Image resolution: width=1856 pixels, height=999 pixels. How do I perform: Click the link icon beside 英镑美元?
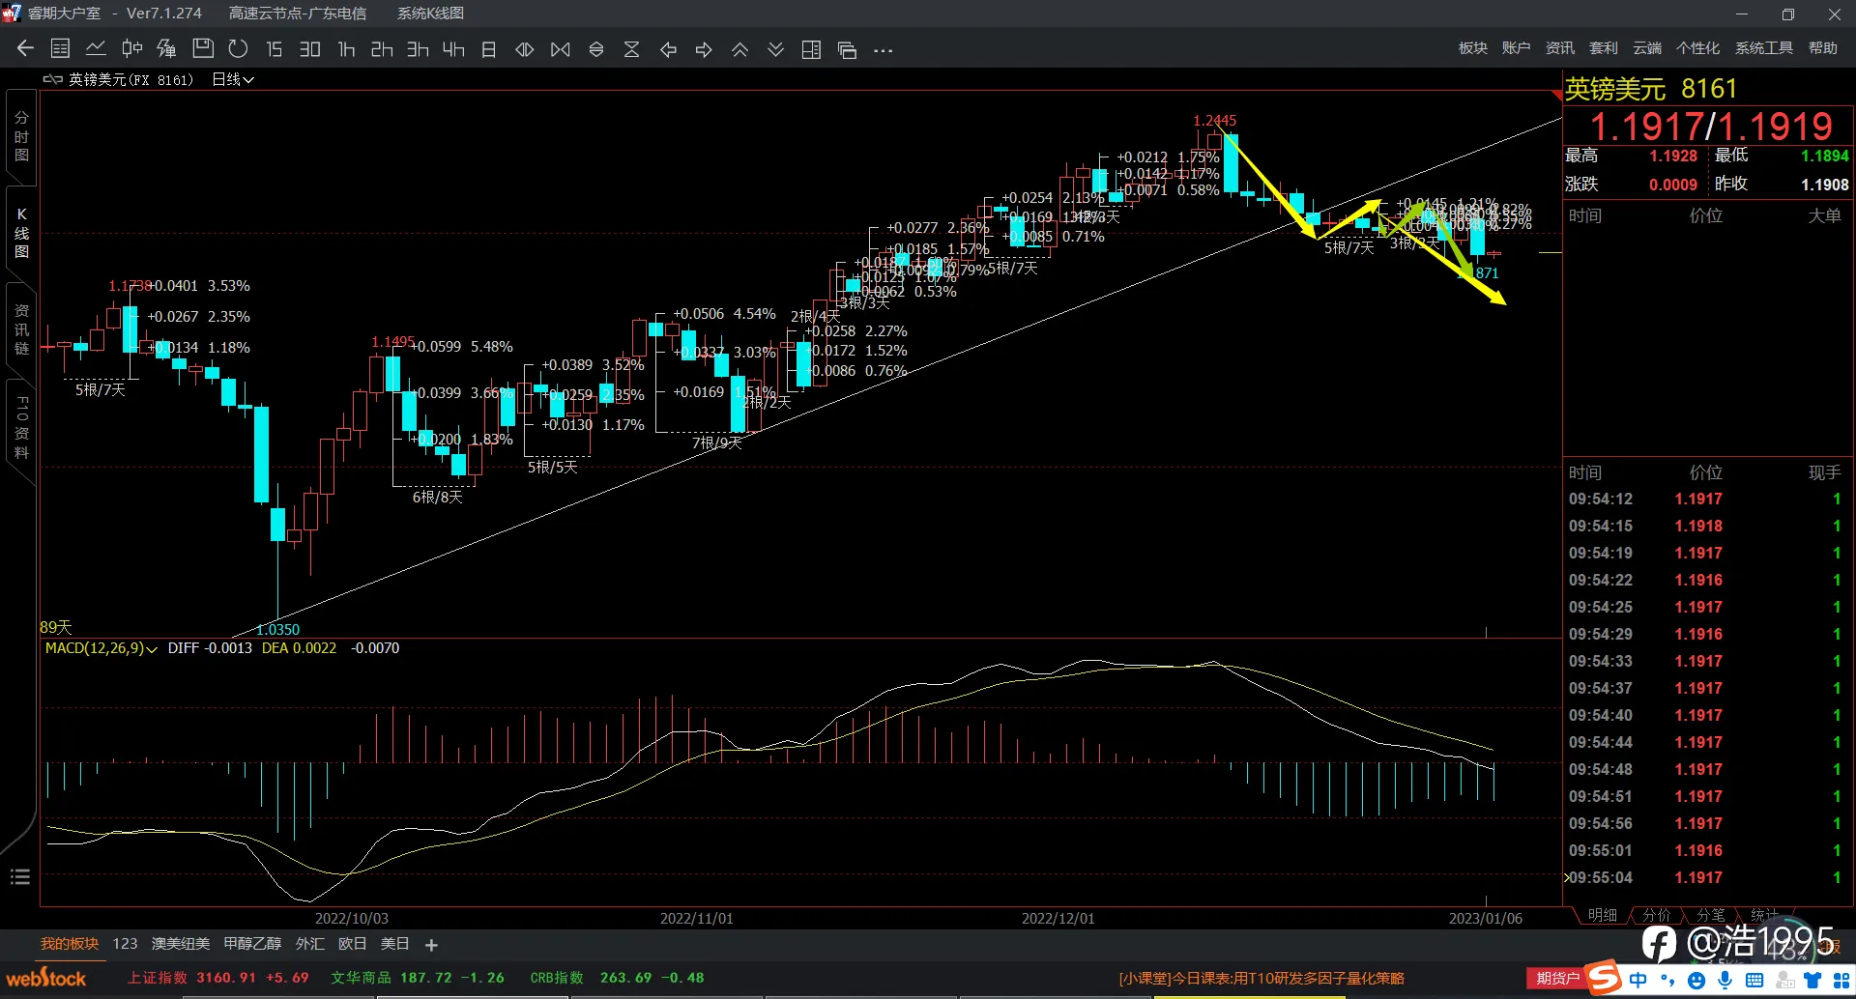(x=52, y=79)
